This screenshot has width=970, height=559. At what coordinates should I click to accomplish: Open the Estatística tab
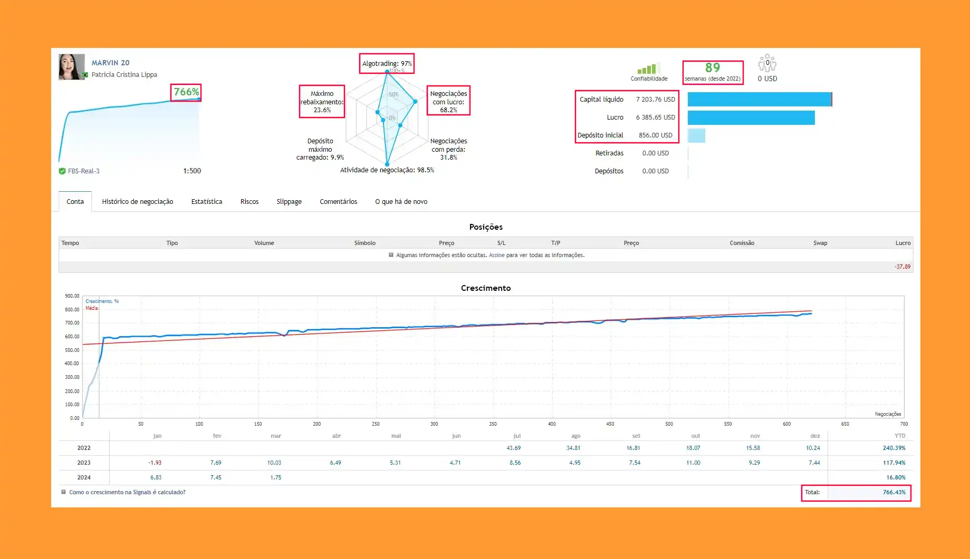pos(207,202)
